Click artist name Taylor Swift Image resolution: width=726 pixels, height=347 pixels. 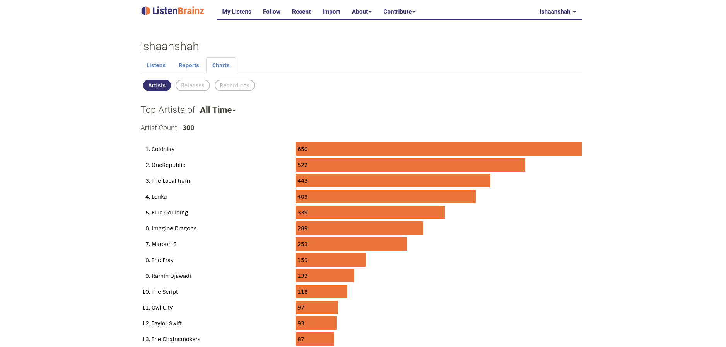pos(167,323)
